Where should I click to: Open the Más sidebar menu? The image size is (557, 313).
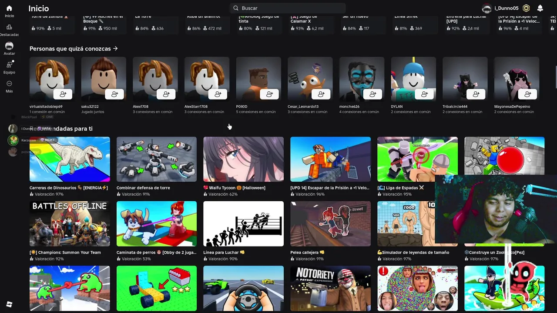click(x=9, y=83)
